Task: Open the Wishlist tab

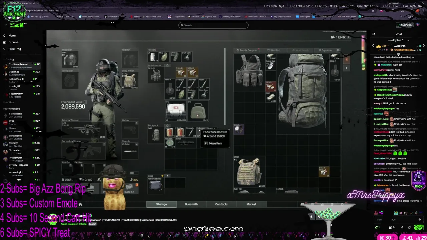Action: pyautogui.click(x=274, y=50)
